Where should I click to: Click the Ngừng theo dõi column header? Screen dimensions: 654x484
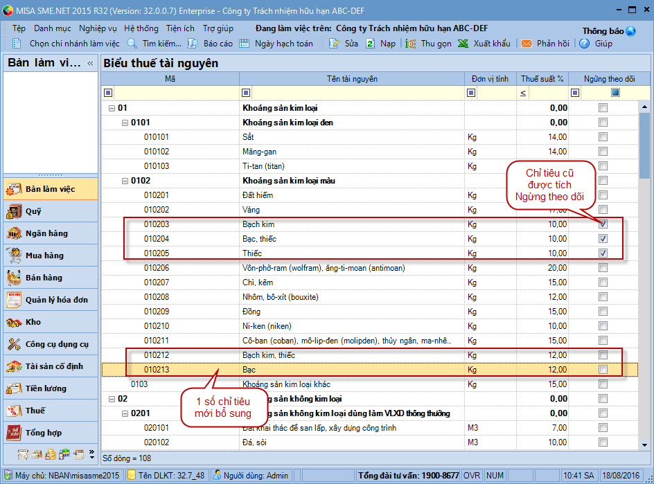pos(610,79)
